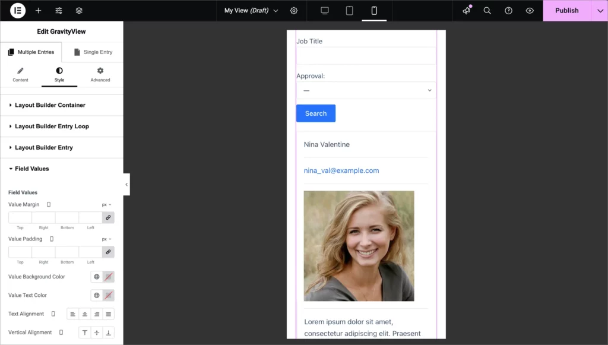Open the px unit dropdown for Value Margin

[x=105, y=204]
